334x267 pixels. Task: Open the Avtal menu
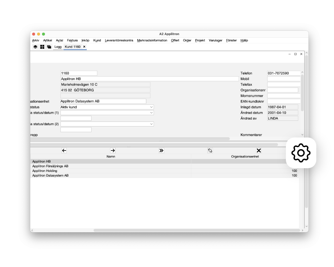pos(59,40)
